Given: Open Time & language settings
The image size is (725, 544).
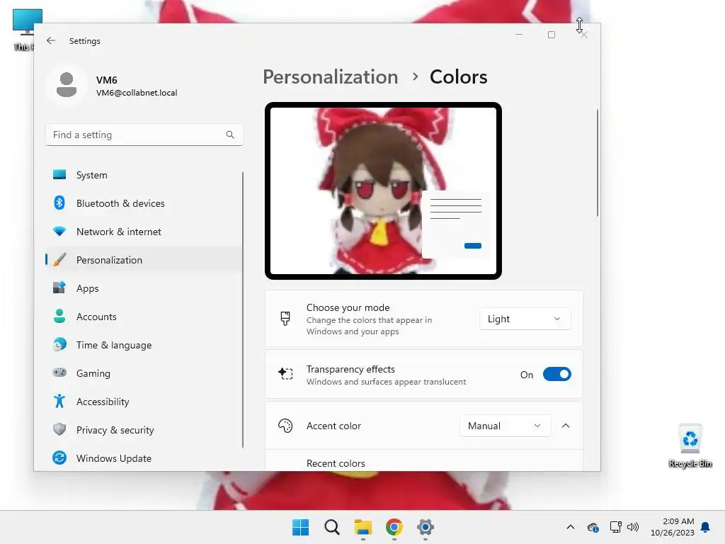Looking at the screenshot, I should click(x=144, y=345).
